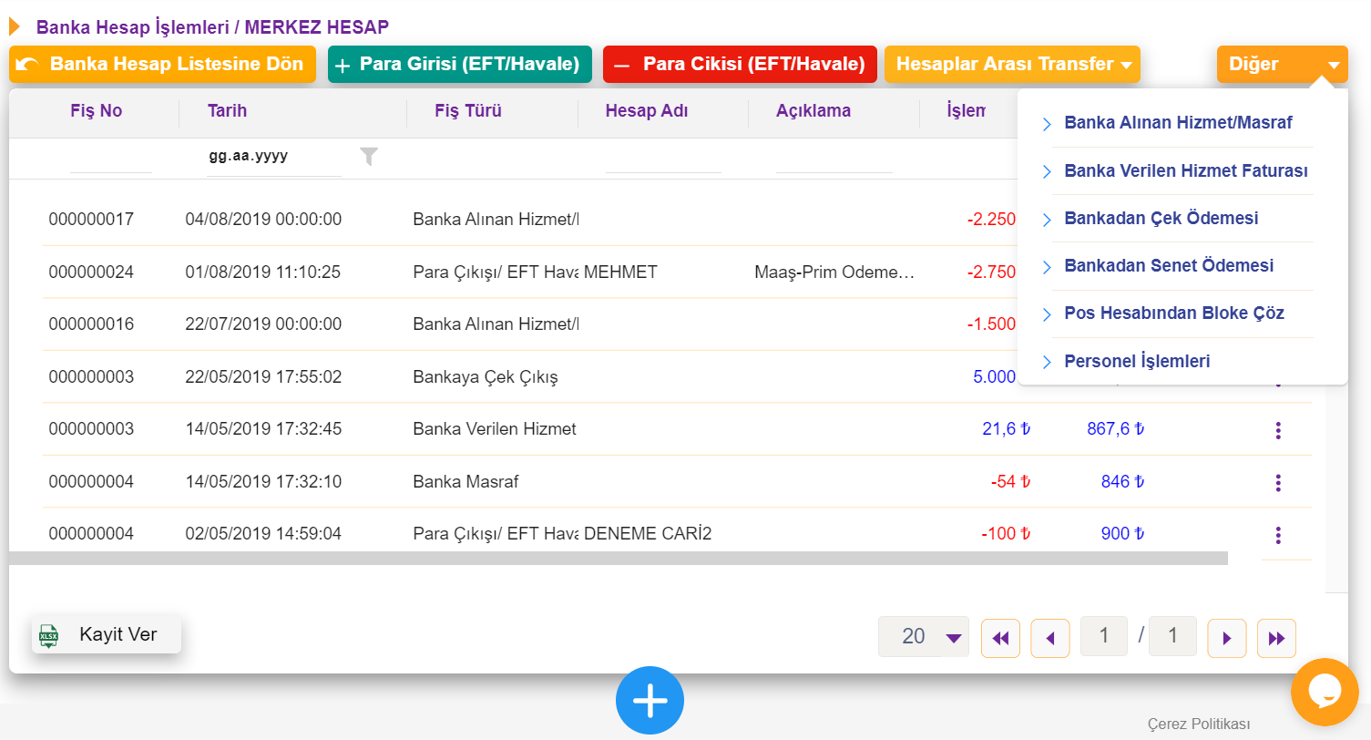Go to the next page arrow

[x=1226, y=638]
